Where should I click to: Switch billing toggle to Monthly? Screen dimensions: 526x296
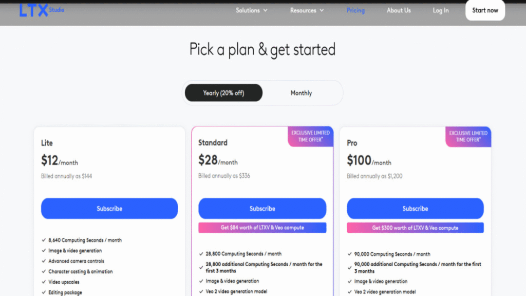pyautogui.click(x=301, y=93)
